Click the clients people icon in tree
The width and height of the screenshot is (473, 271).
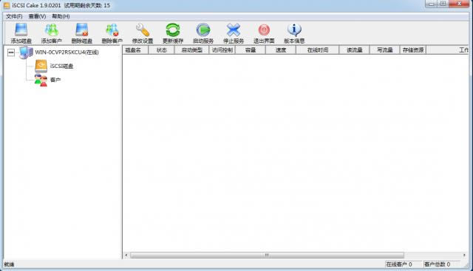(41, 80)
